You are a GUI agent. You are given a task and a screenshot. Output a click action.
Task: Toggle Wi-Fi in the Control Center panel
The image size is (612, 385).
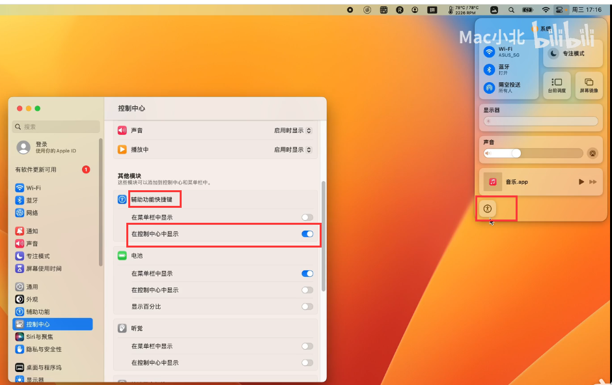(489, 51)
